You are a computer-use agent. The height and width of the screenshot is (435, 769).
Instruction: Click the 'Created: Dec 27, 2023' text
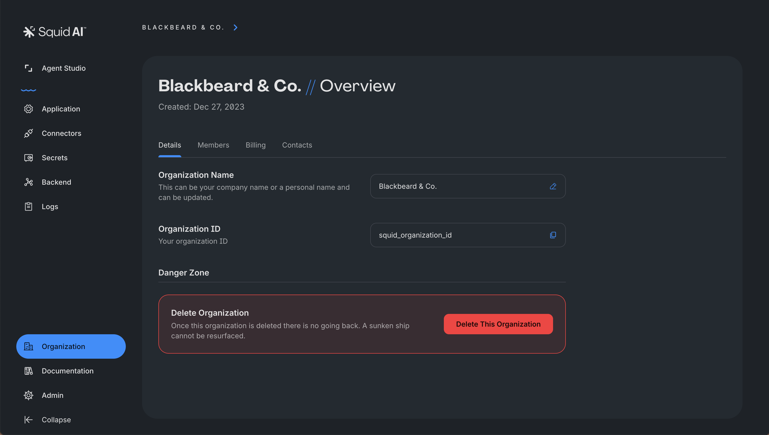201,107
